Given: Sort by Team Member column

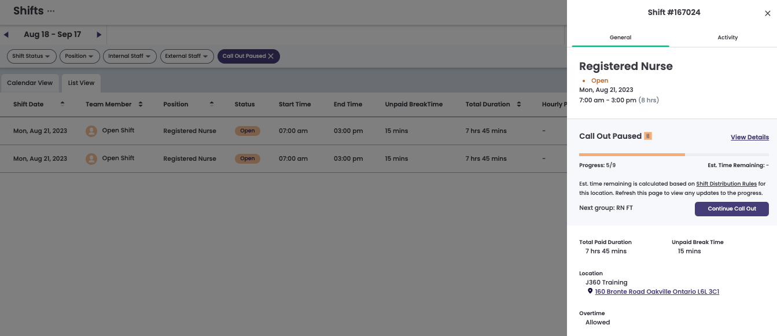Looking at the screenshot, I should tap(140, 104).
